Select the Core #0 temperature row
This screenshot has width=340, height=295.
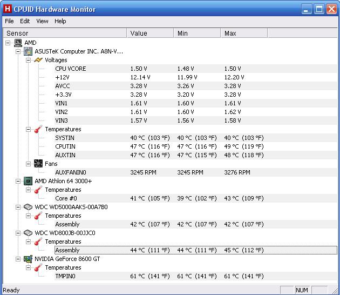(196, 198)
